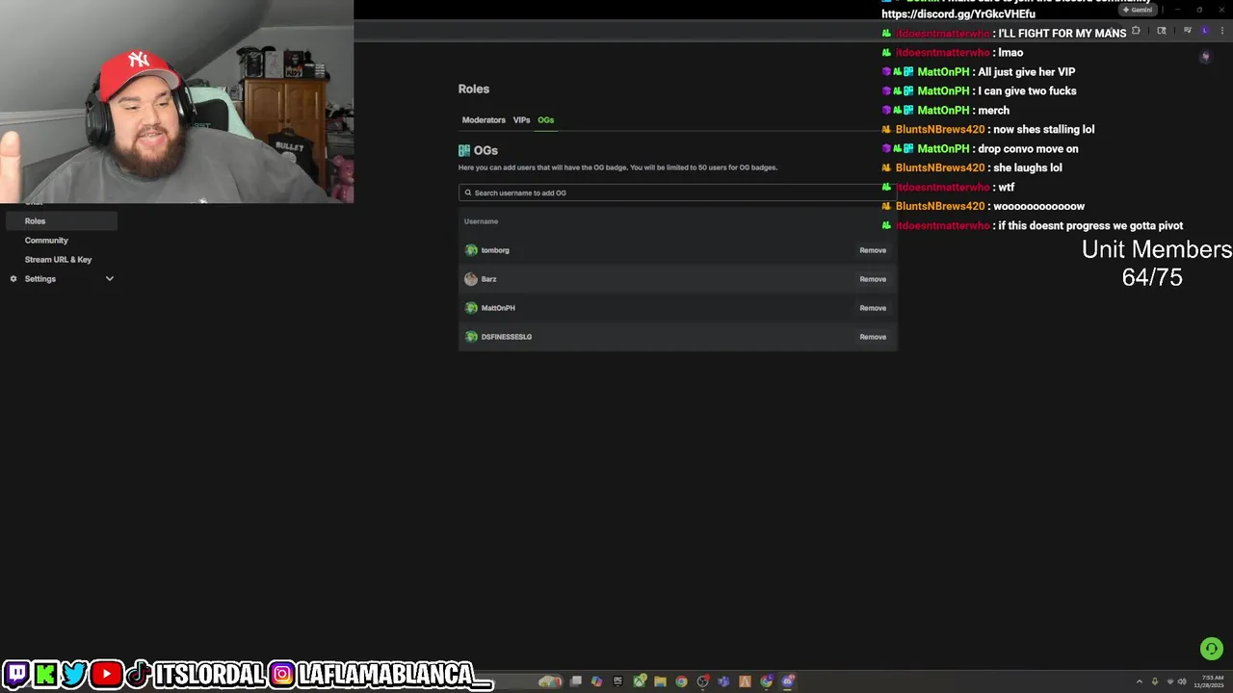1233x693 pixels.
Task: Open OBS Studio on the taskbar
Action: coord(702,681)
